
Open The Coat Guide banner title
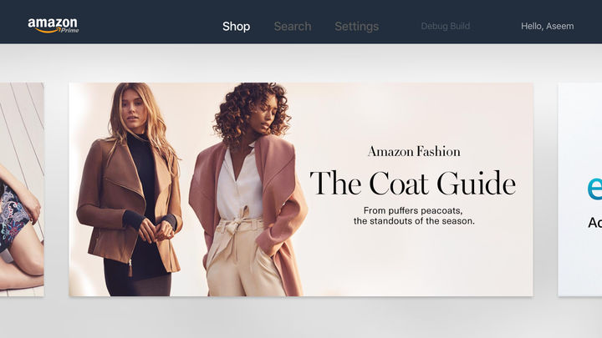[x=413, y=183]
